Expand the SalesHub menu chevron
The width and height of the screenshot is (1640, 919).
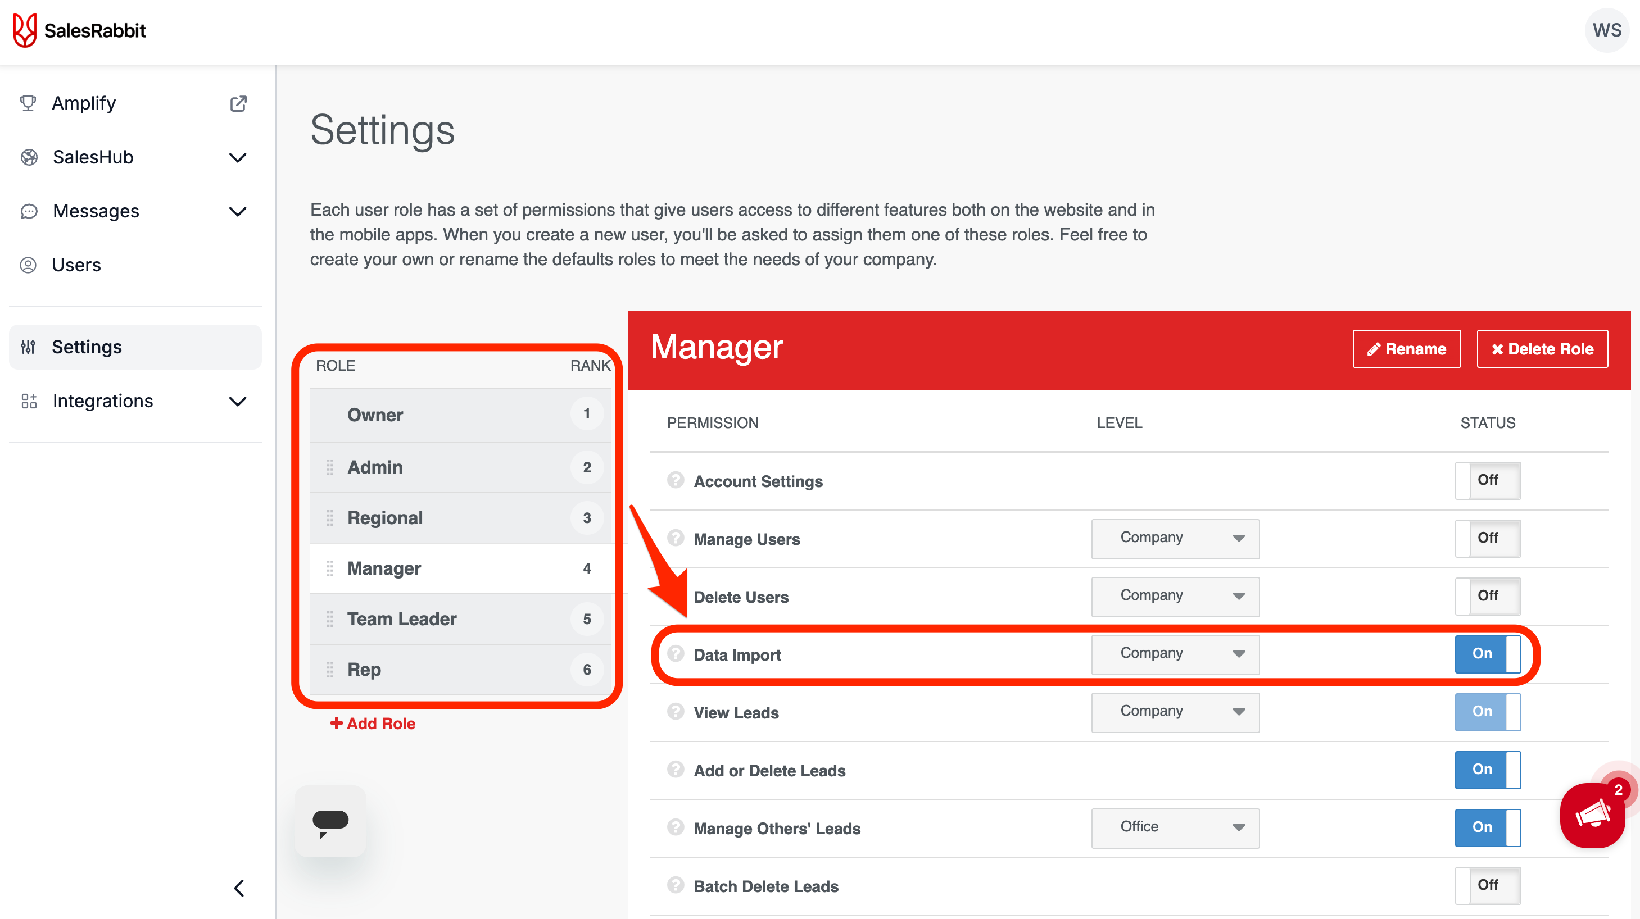click(238, 158)
